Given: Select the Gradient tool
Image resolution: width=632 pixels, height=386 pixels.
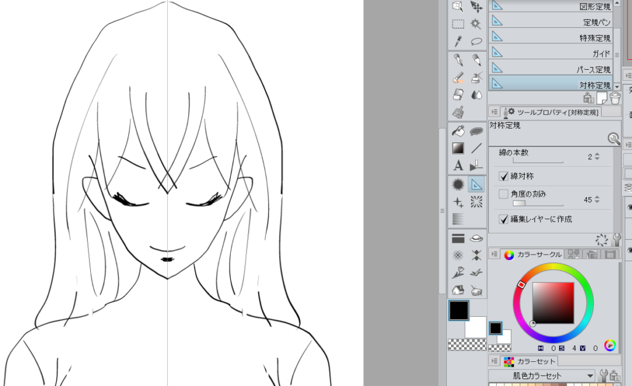Looking at the screenshot, I should (x=458, y=148).
